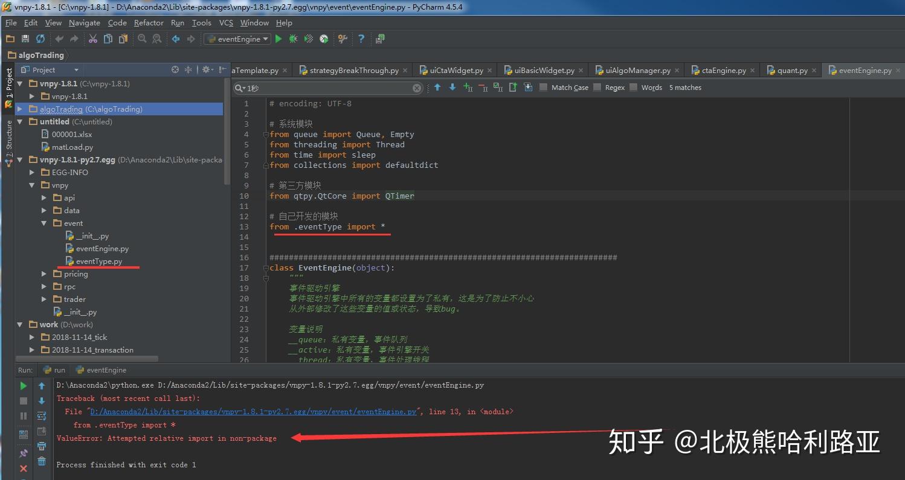The height and width of the screenshot is (480, 905).
Task: Jump to previous search match with the up arrow
Action: [437, 88]
